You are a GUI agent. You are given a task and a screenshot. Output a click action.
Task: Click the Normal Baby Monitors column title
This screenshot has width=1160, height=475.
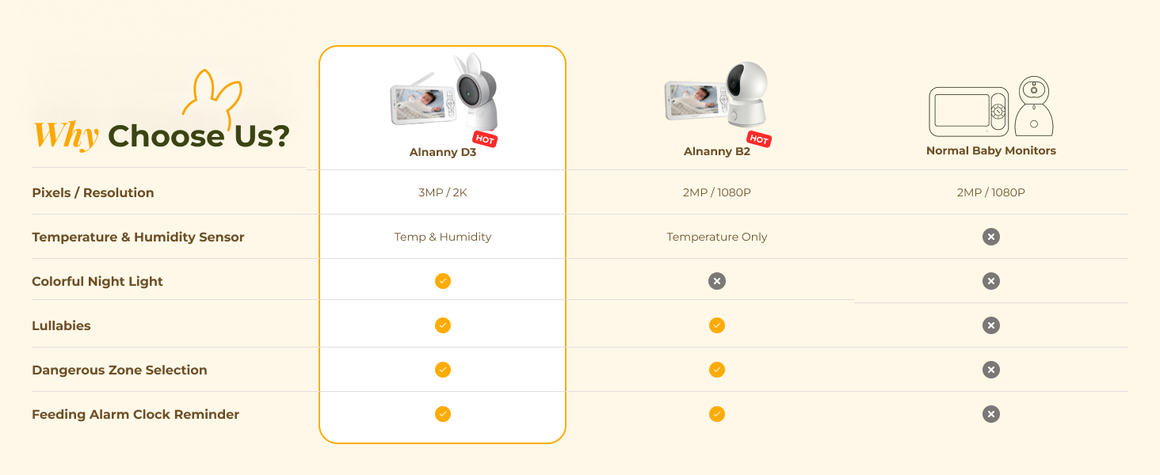click(991, 150)
